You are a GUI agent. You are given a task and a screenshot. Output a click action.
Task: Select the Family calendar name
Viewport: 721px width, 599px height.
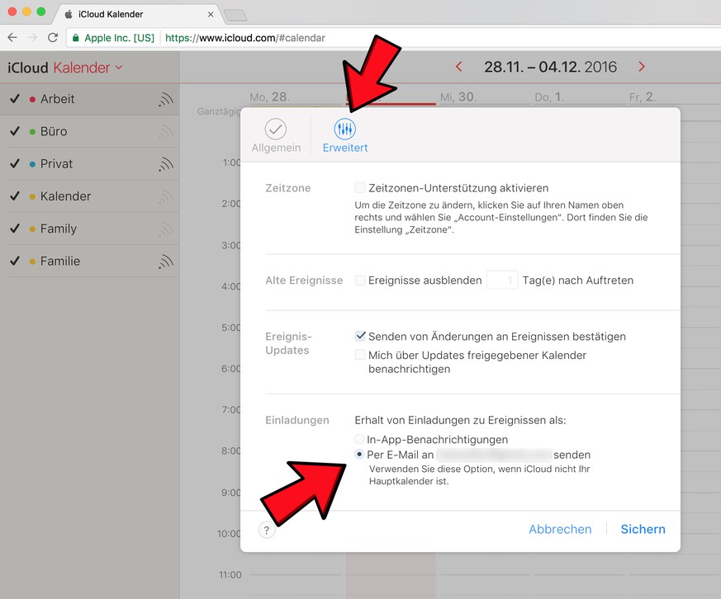[x=59, y=229]
